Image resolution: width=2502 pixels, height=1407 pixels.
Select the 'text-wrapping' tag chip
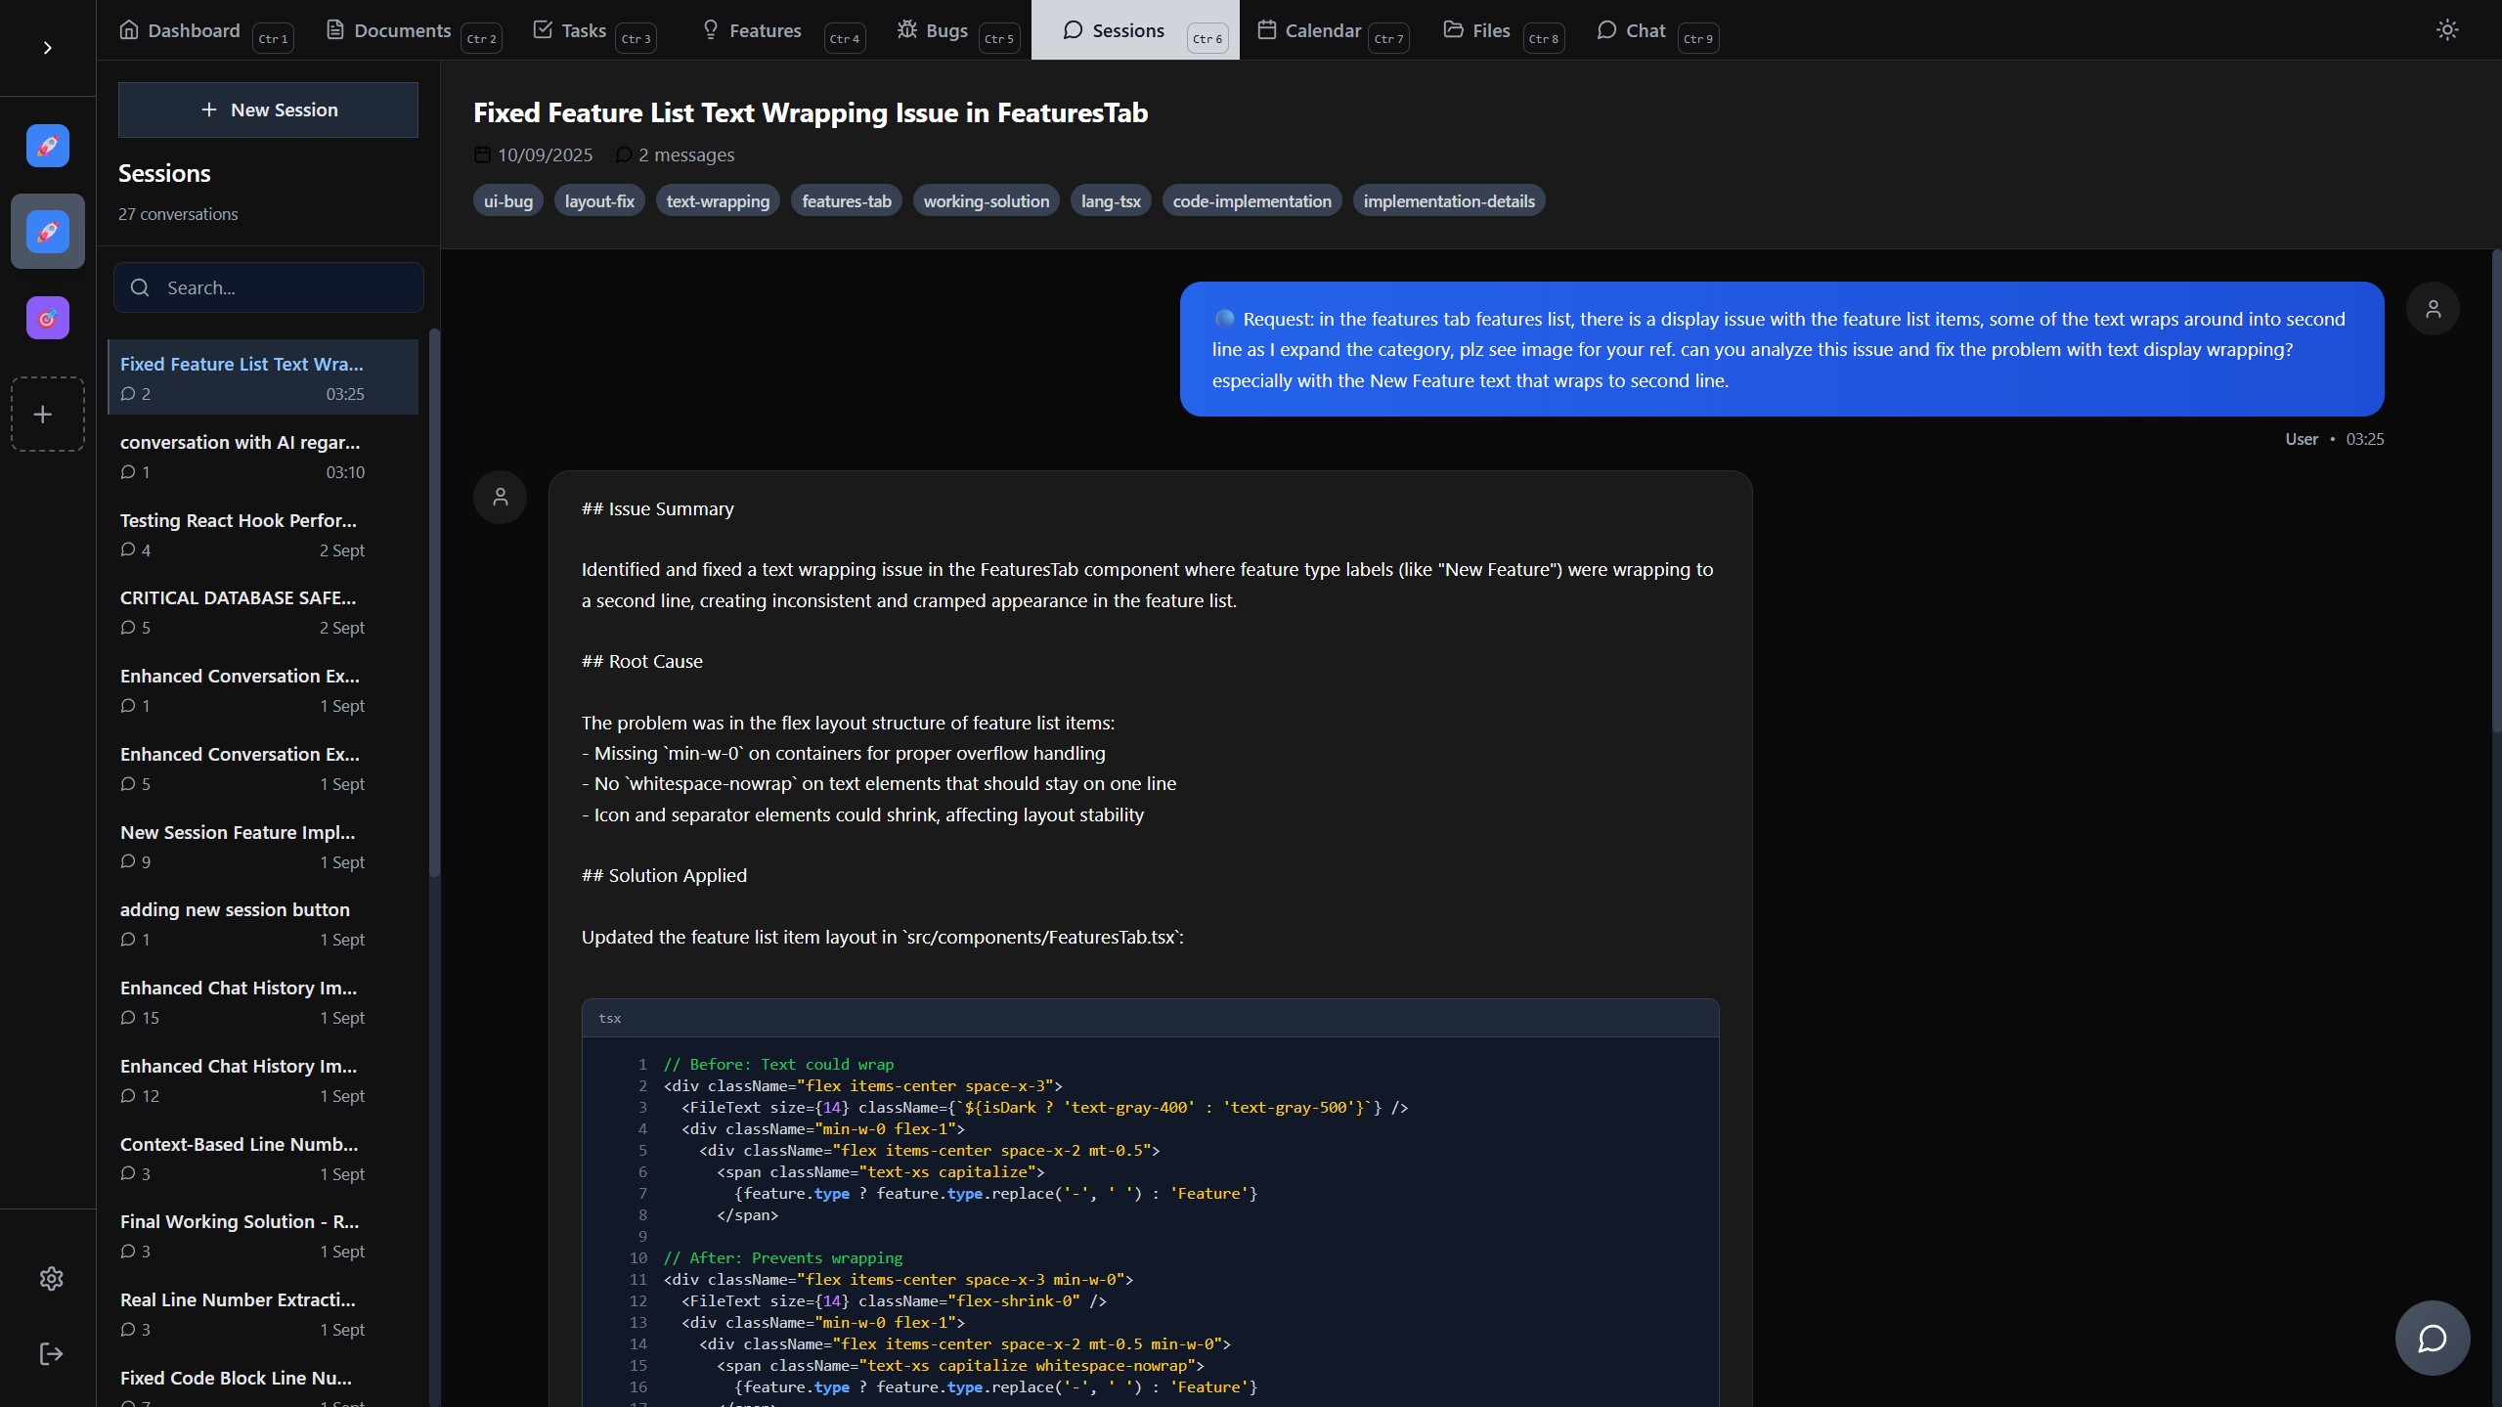[x=718, y=201]
